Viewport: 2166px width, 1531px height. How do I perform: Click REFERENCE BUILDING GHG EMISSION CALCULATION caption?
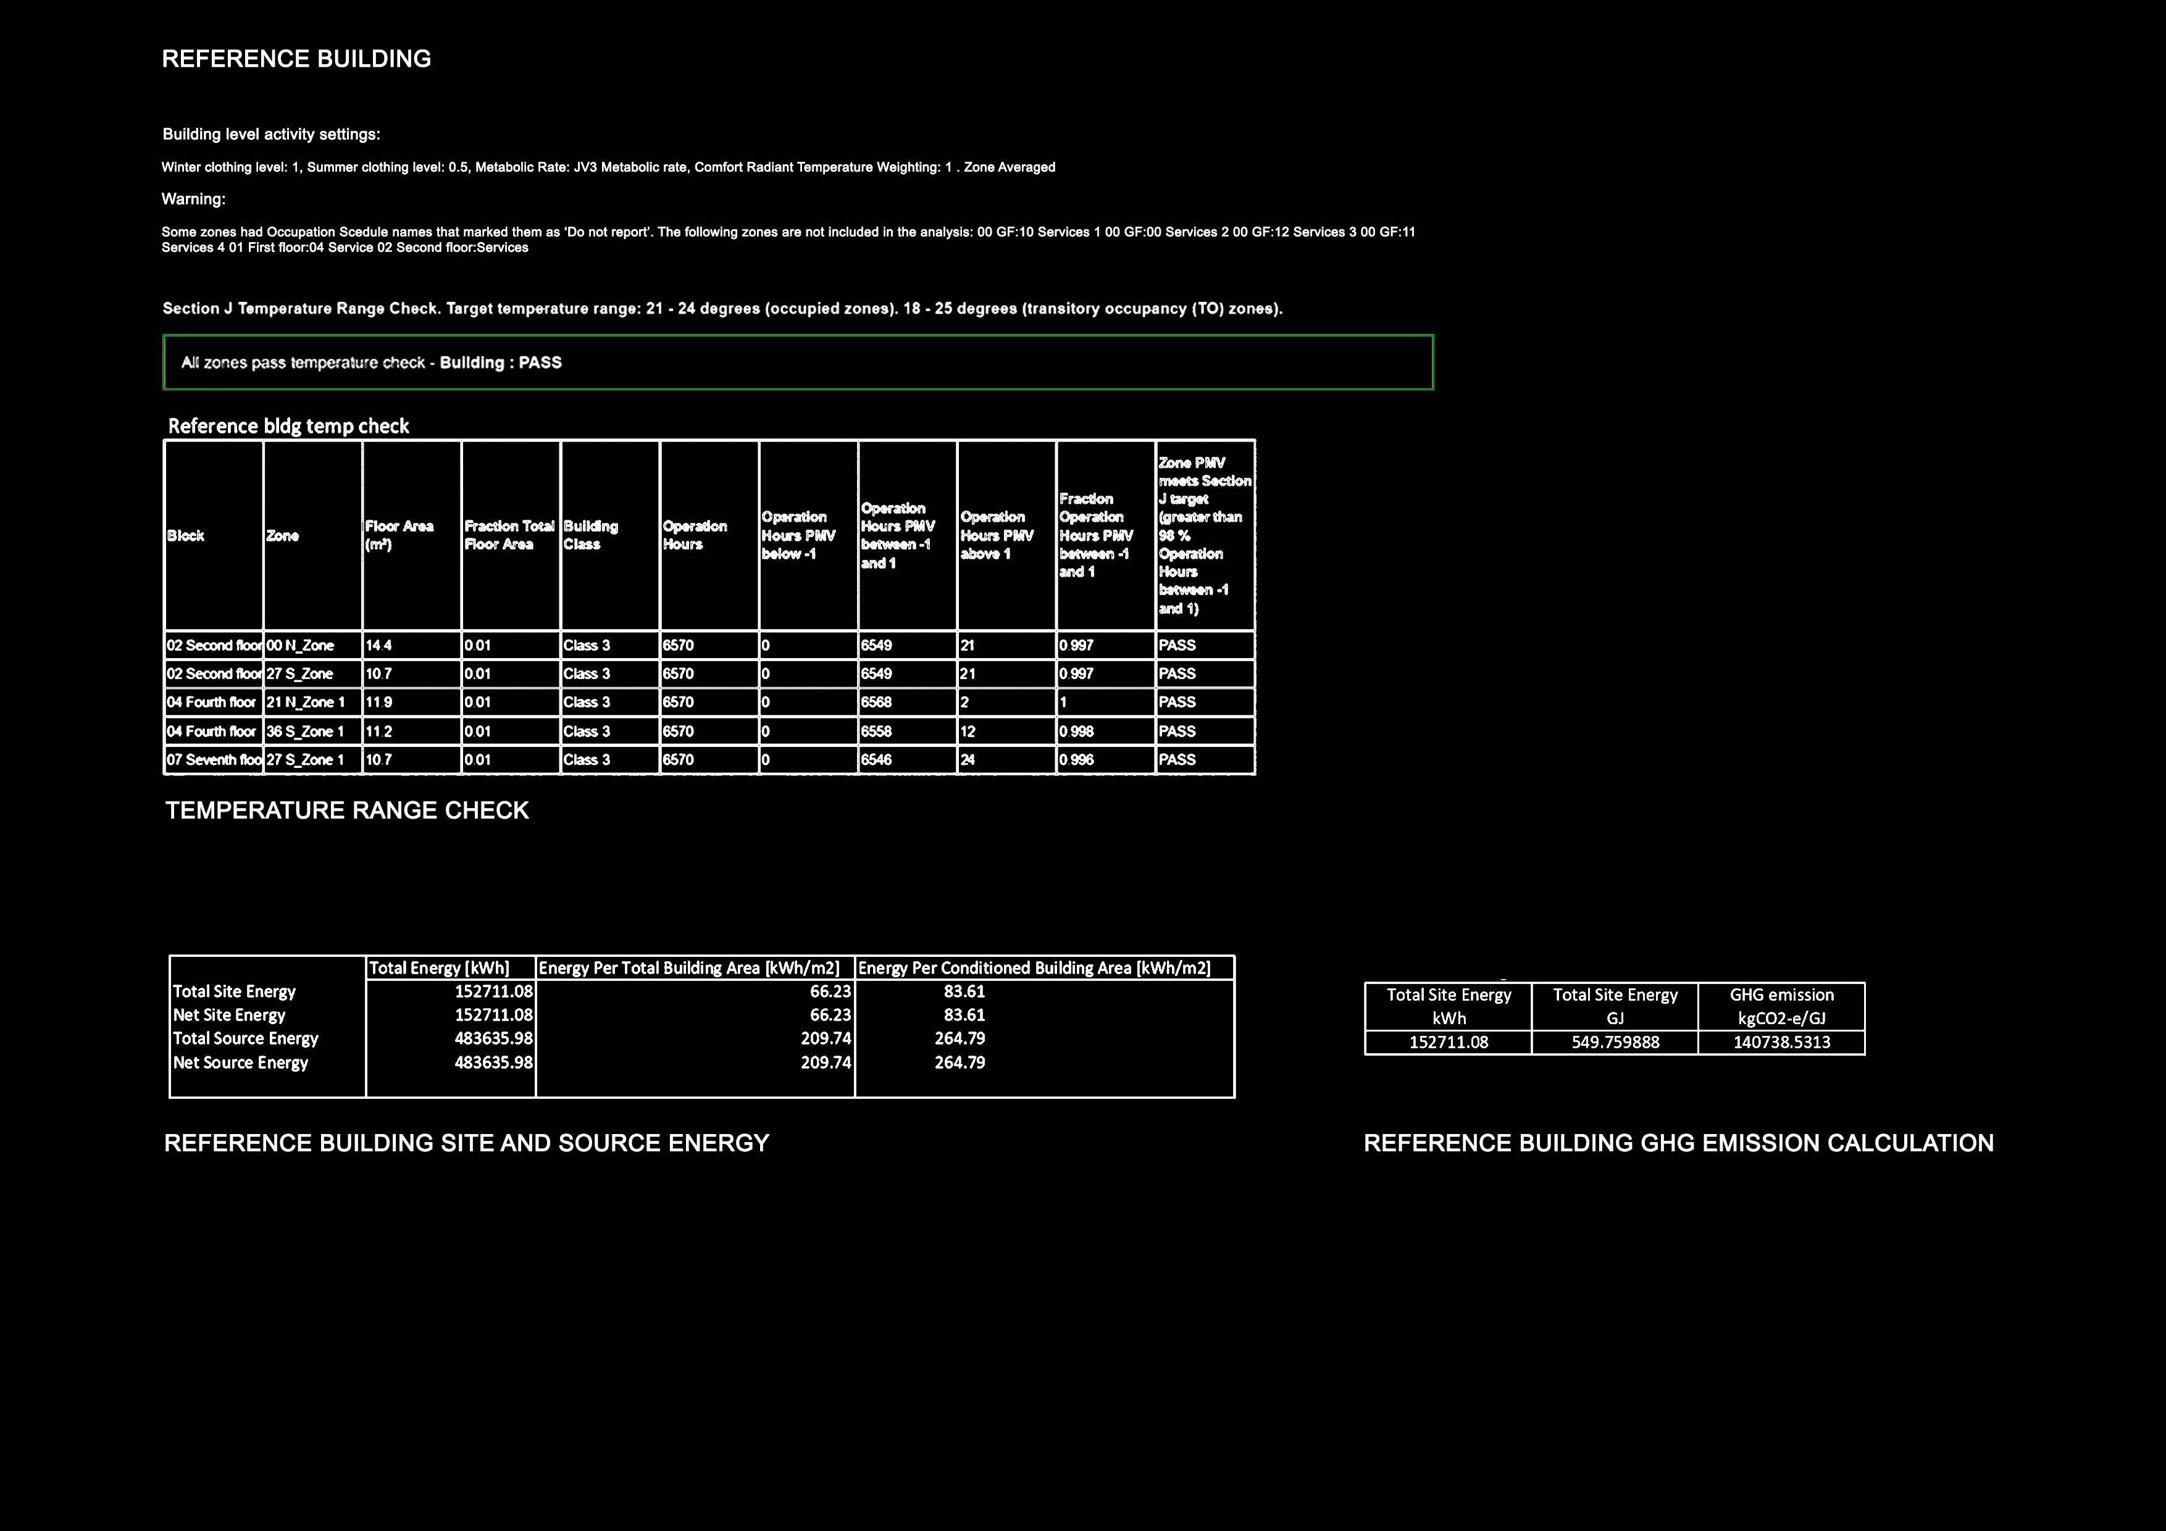pos(1678,1143)
